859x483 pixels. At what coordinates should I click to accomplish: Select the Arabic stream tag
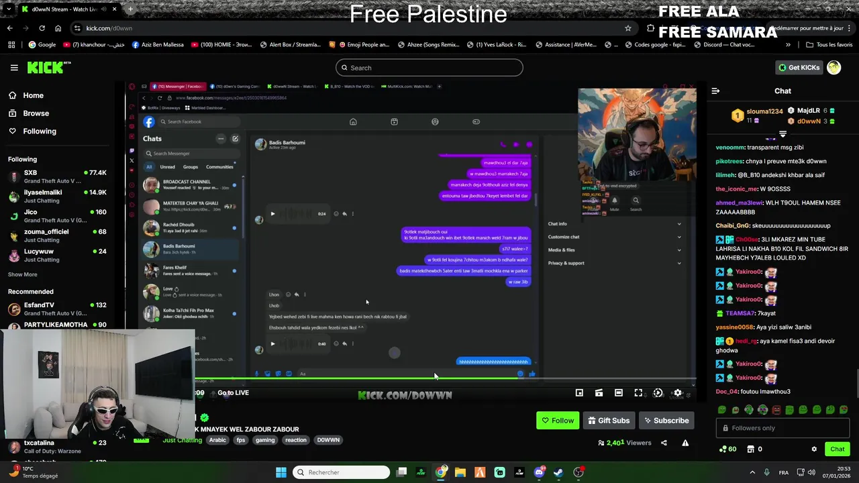pos(217,440)
